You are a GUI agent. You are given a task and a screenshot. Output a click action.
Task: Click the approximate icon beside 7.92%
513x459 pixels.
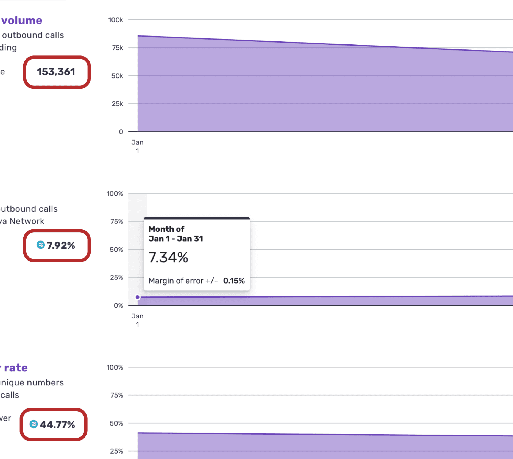click(41, 245)
